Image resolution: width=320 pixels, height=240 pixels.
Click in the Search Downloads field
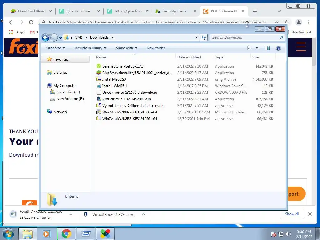tap(244, 37)
